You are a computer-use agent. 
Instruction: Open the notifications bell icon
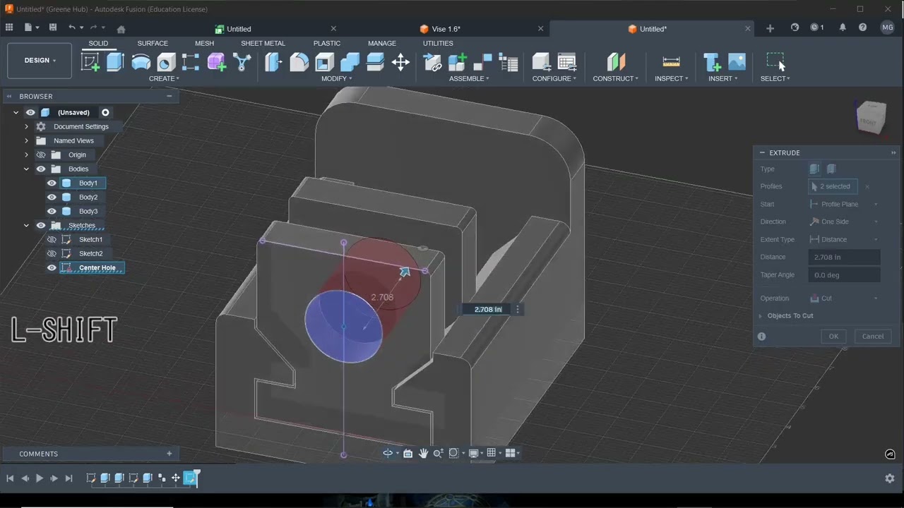pyautogui.click(x=843, y=28)
